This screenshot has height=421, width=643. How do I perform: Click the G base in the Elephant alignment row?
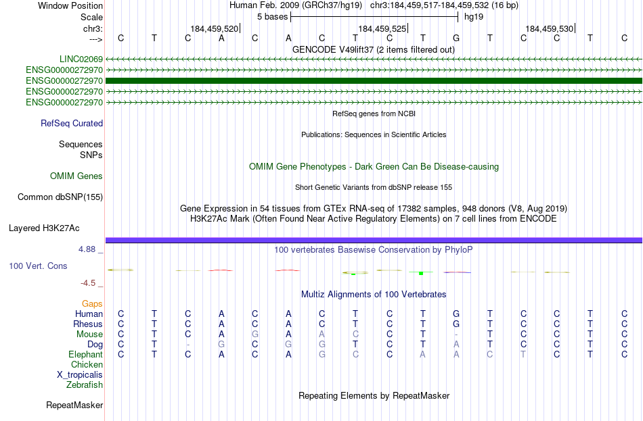(322, 354)
